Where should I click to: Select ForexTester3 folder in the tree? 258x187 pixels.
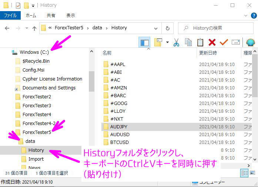pyautogui.click(x=37, y=106)
